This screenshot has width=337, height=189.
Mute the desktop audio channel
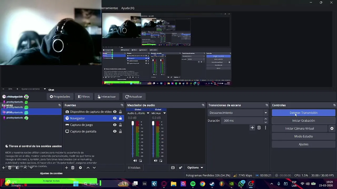135,161
